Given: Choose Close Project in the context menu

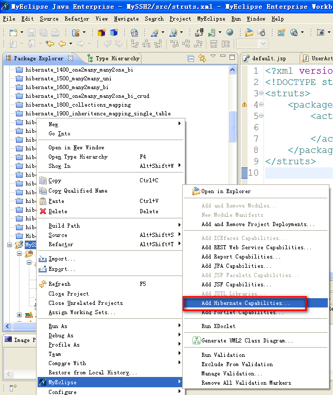Looking at the screenshot, I should pos(111,294).
